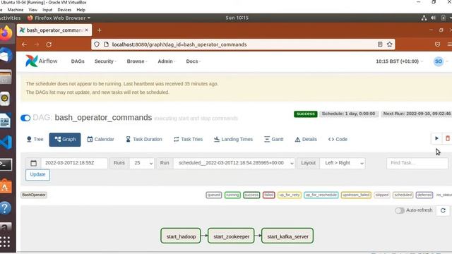Pause the bash_operator_commands DAG toggle
452x254 pixels.
25,118
